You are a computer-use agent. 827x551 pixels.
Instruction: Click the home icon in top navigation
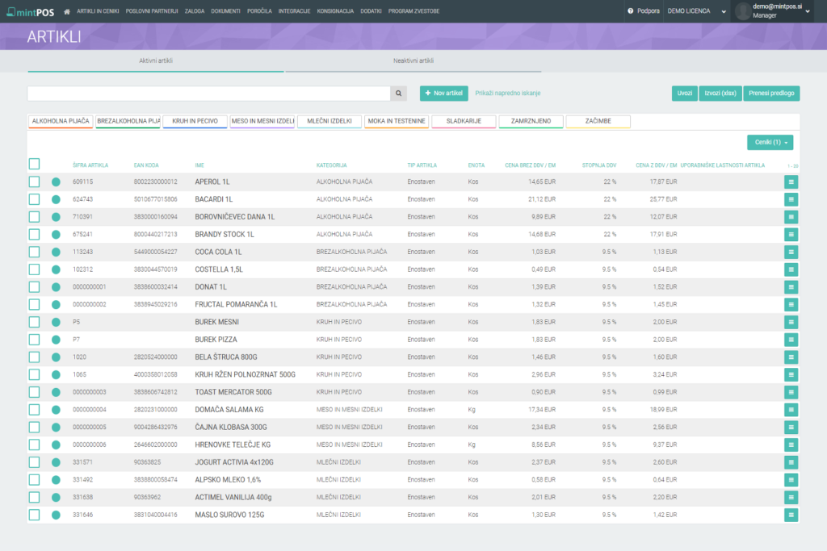point(66,11)
